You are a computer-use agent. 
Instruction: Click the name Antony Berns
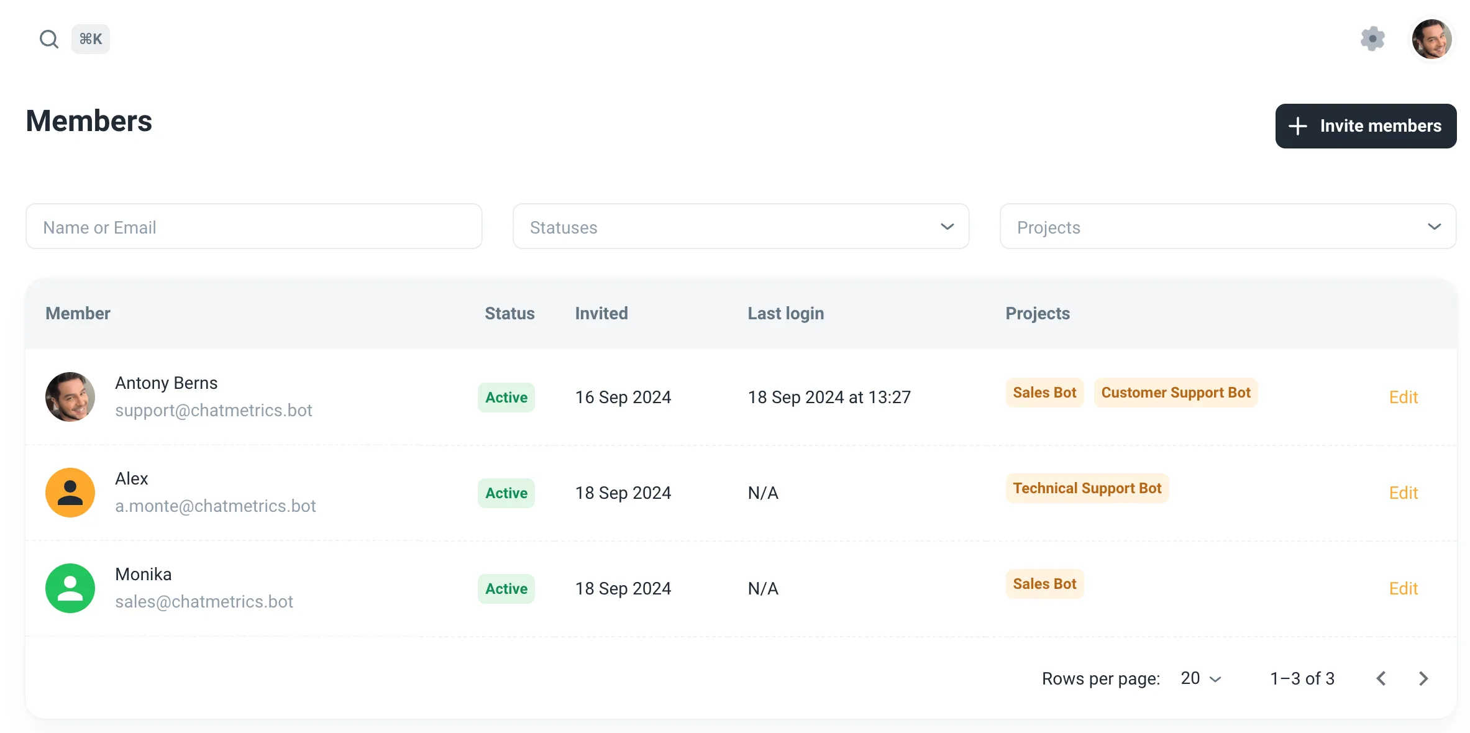point(166,383)
